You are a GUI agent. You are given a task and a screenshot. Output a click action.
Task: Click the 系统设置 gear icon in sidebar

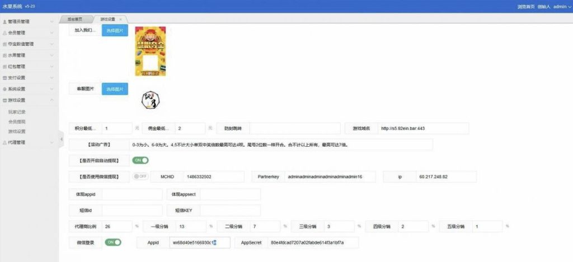pos(5,89)
